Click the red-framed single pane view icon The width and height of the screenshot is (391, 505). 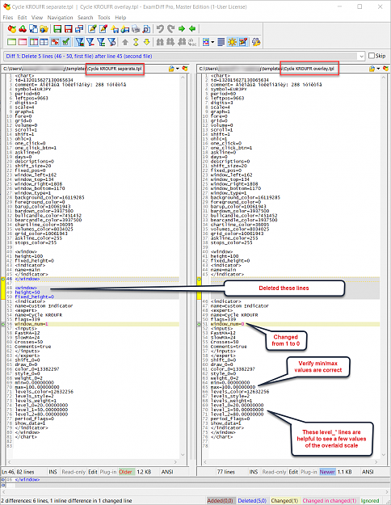click(23, 42)
